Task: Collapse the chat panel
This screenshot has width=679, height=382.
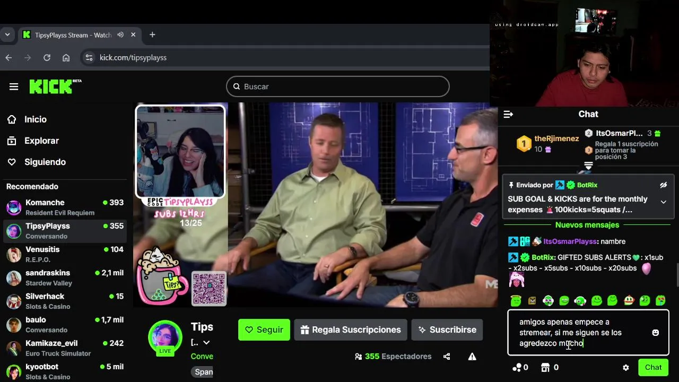Action: (x=508, y=114)
